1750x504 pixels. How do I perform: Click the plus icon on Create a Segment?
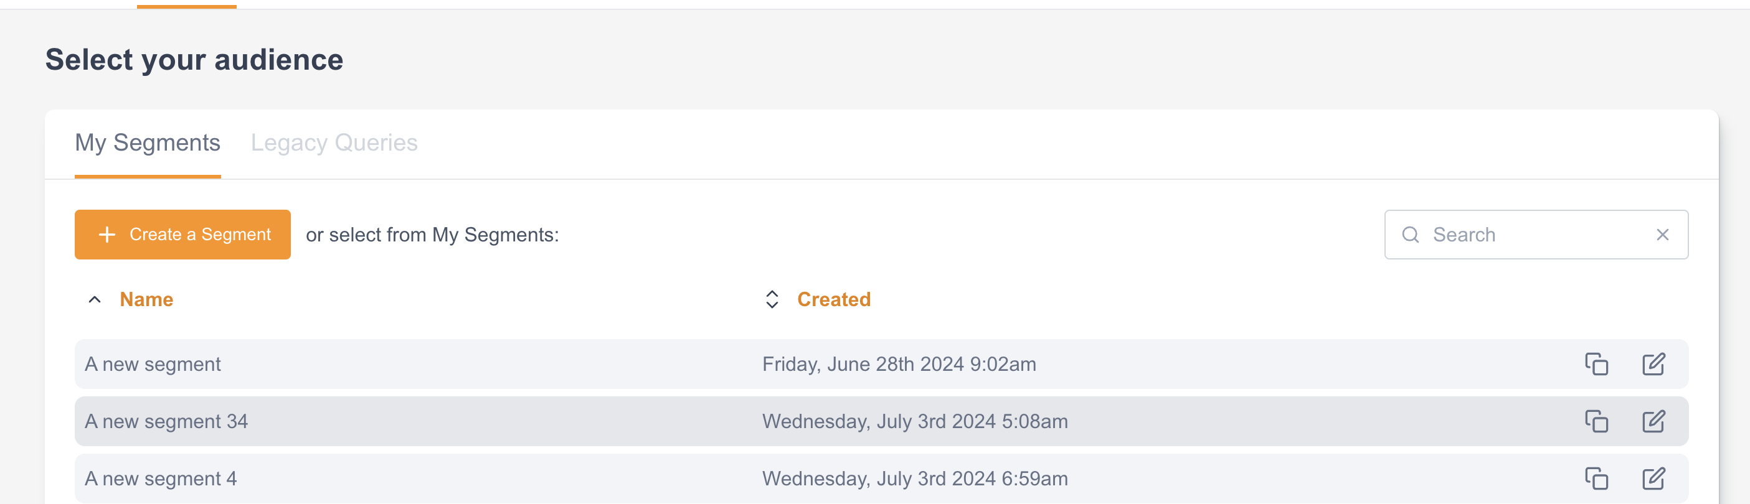coord(106,234)
